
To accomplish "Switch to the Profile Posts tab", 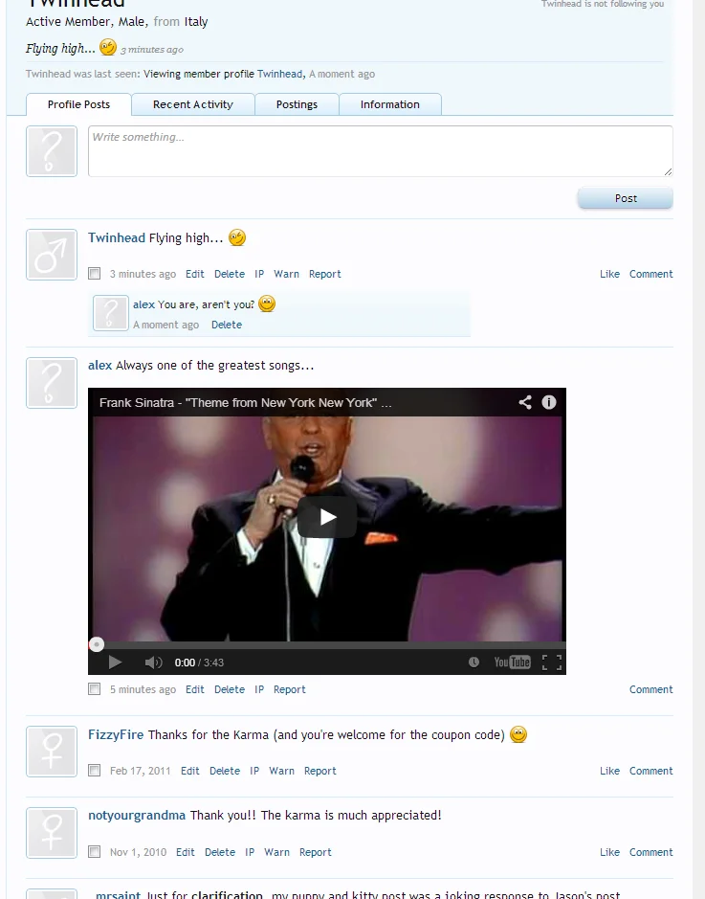I will [x=78, y=104].
